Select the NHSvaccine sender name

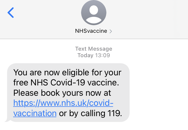[91, 31]
